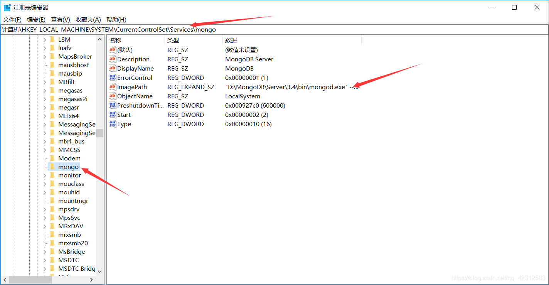This screenshot has height=285, width=549.
Task: Expand the mouclass key node
Action: pos(45,184)
